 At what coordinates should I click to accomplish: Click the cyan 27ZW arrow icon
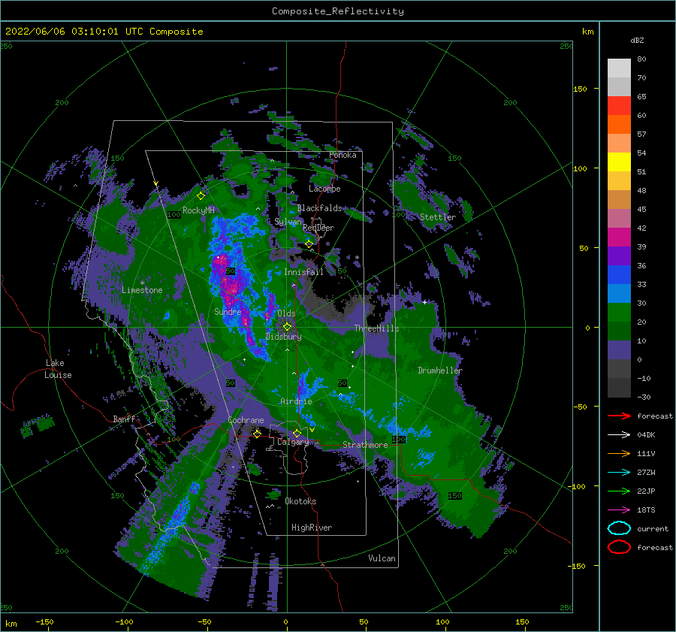pos(619,473)
